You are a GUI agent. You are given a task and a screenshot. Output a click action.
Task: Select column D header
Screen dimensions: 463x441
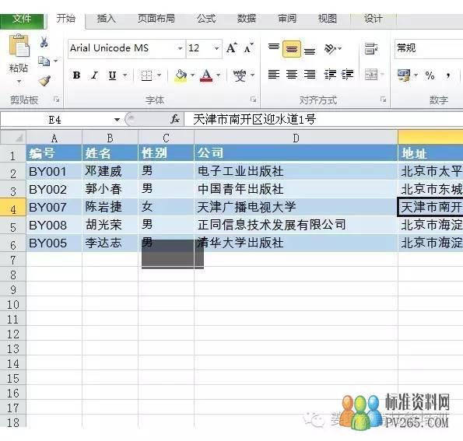[x=296, y=138]
